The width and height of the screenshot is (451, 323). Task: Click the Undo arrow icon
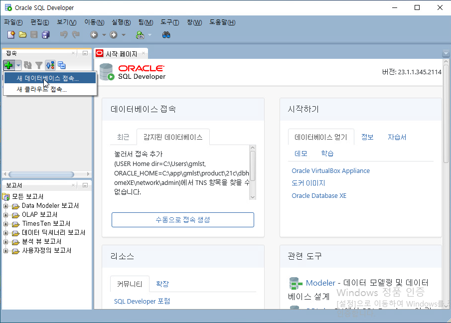[x=64, y=35]
